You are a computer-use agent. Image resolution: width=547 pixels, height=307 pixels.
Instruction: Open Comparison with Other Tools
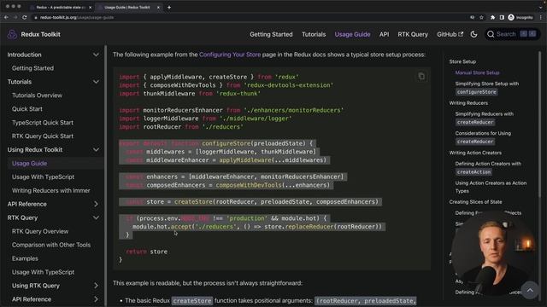[x=51, y=245]
